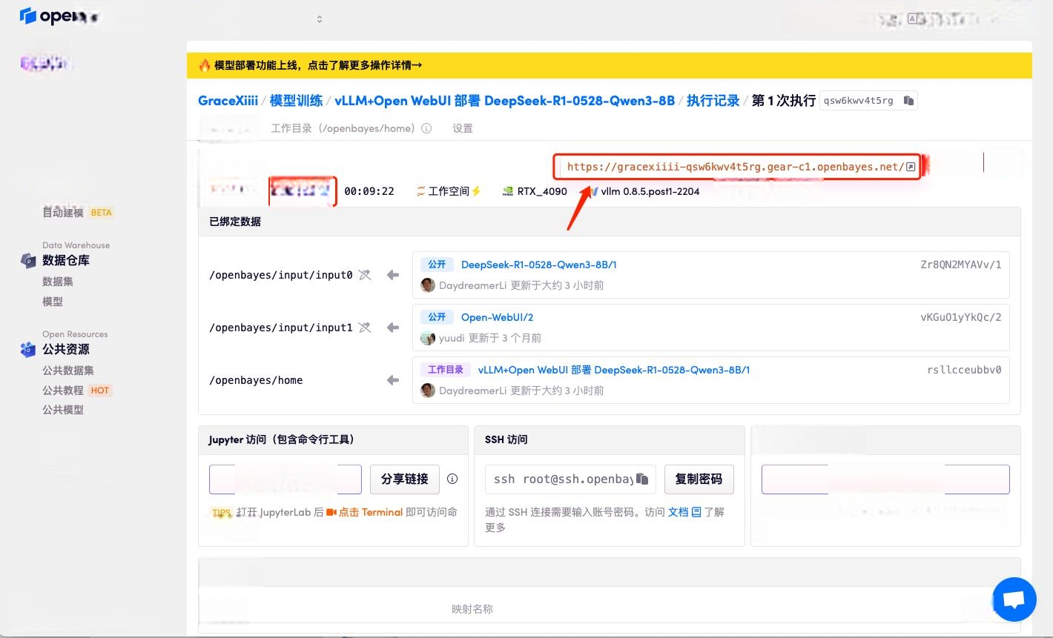Click the vllm 0.8.5.post1-2204 image label

pyautogui.click(x=650, y=191)
